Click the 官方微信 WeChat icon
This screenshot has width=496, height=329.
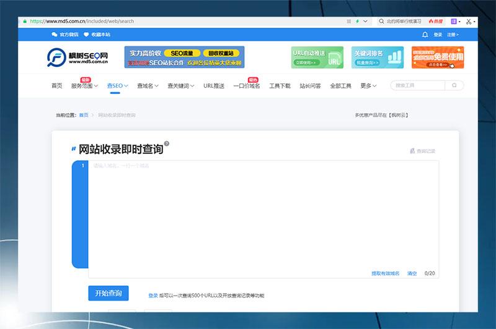55,35
